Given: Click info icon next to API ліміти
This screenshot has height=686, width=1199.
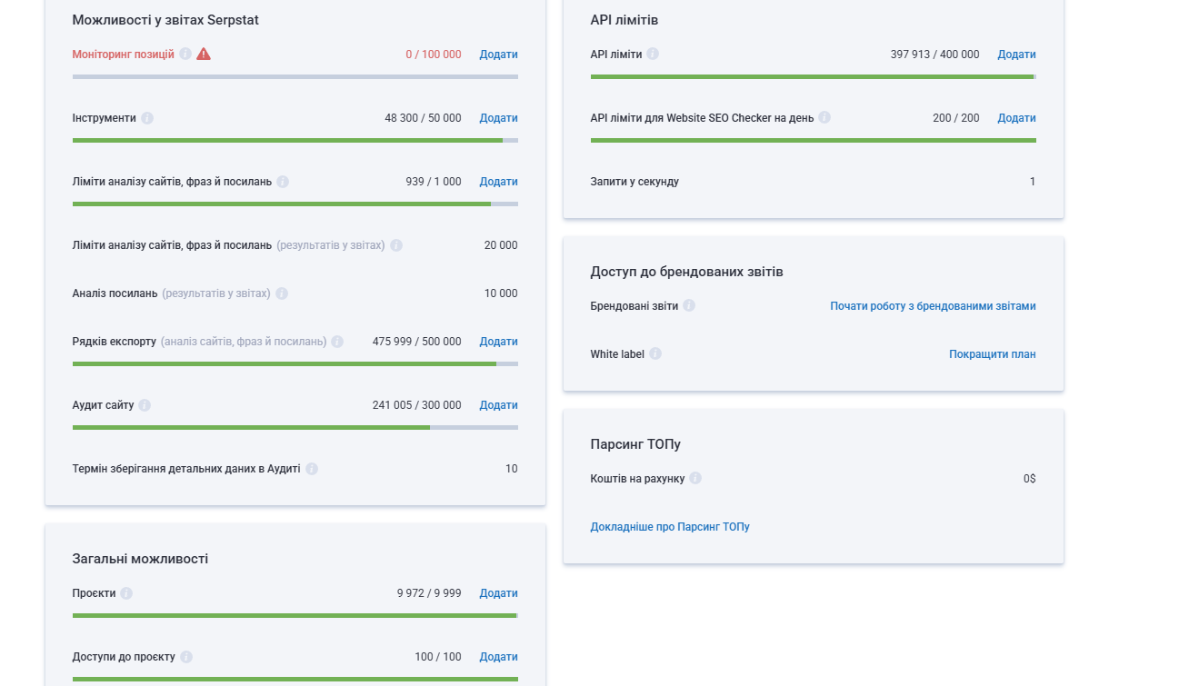Looking at the screenshot, I should [653, 55].
